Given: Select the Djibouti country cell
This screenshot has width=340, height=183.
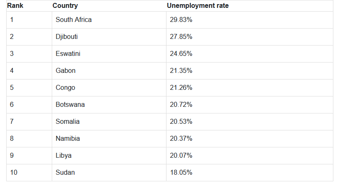Looking at the screenshot, I should coord(67,37).
